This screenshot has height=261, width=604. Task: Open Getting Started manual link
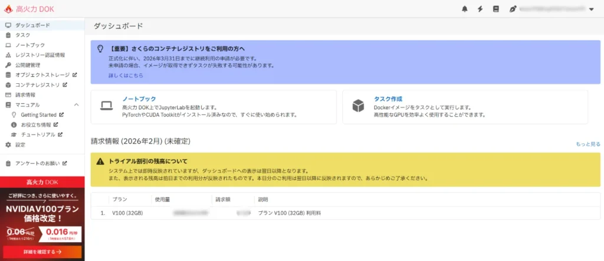pyautogui.click(x=42, y=115)
